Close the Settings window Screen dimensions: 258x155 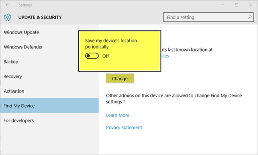tap(251, 5)
